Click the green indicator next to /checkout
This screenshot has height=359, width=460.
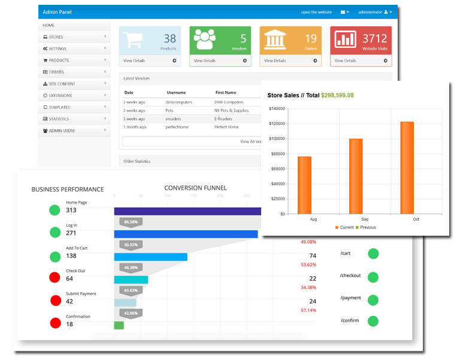click(x=373, y=277)
